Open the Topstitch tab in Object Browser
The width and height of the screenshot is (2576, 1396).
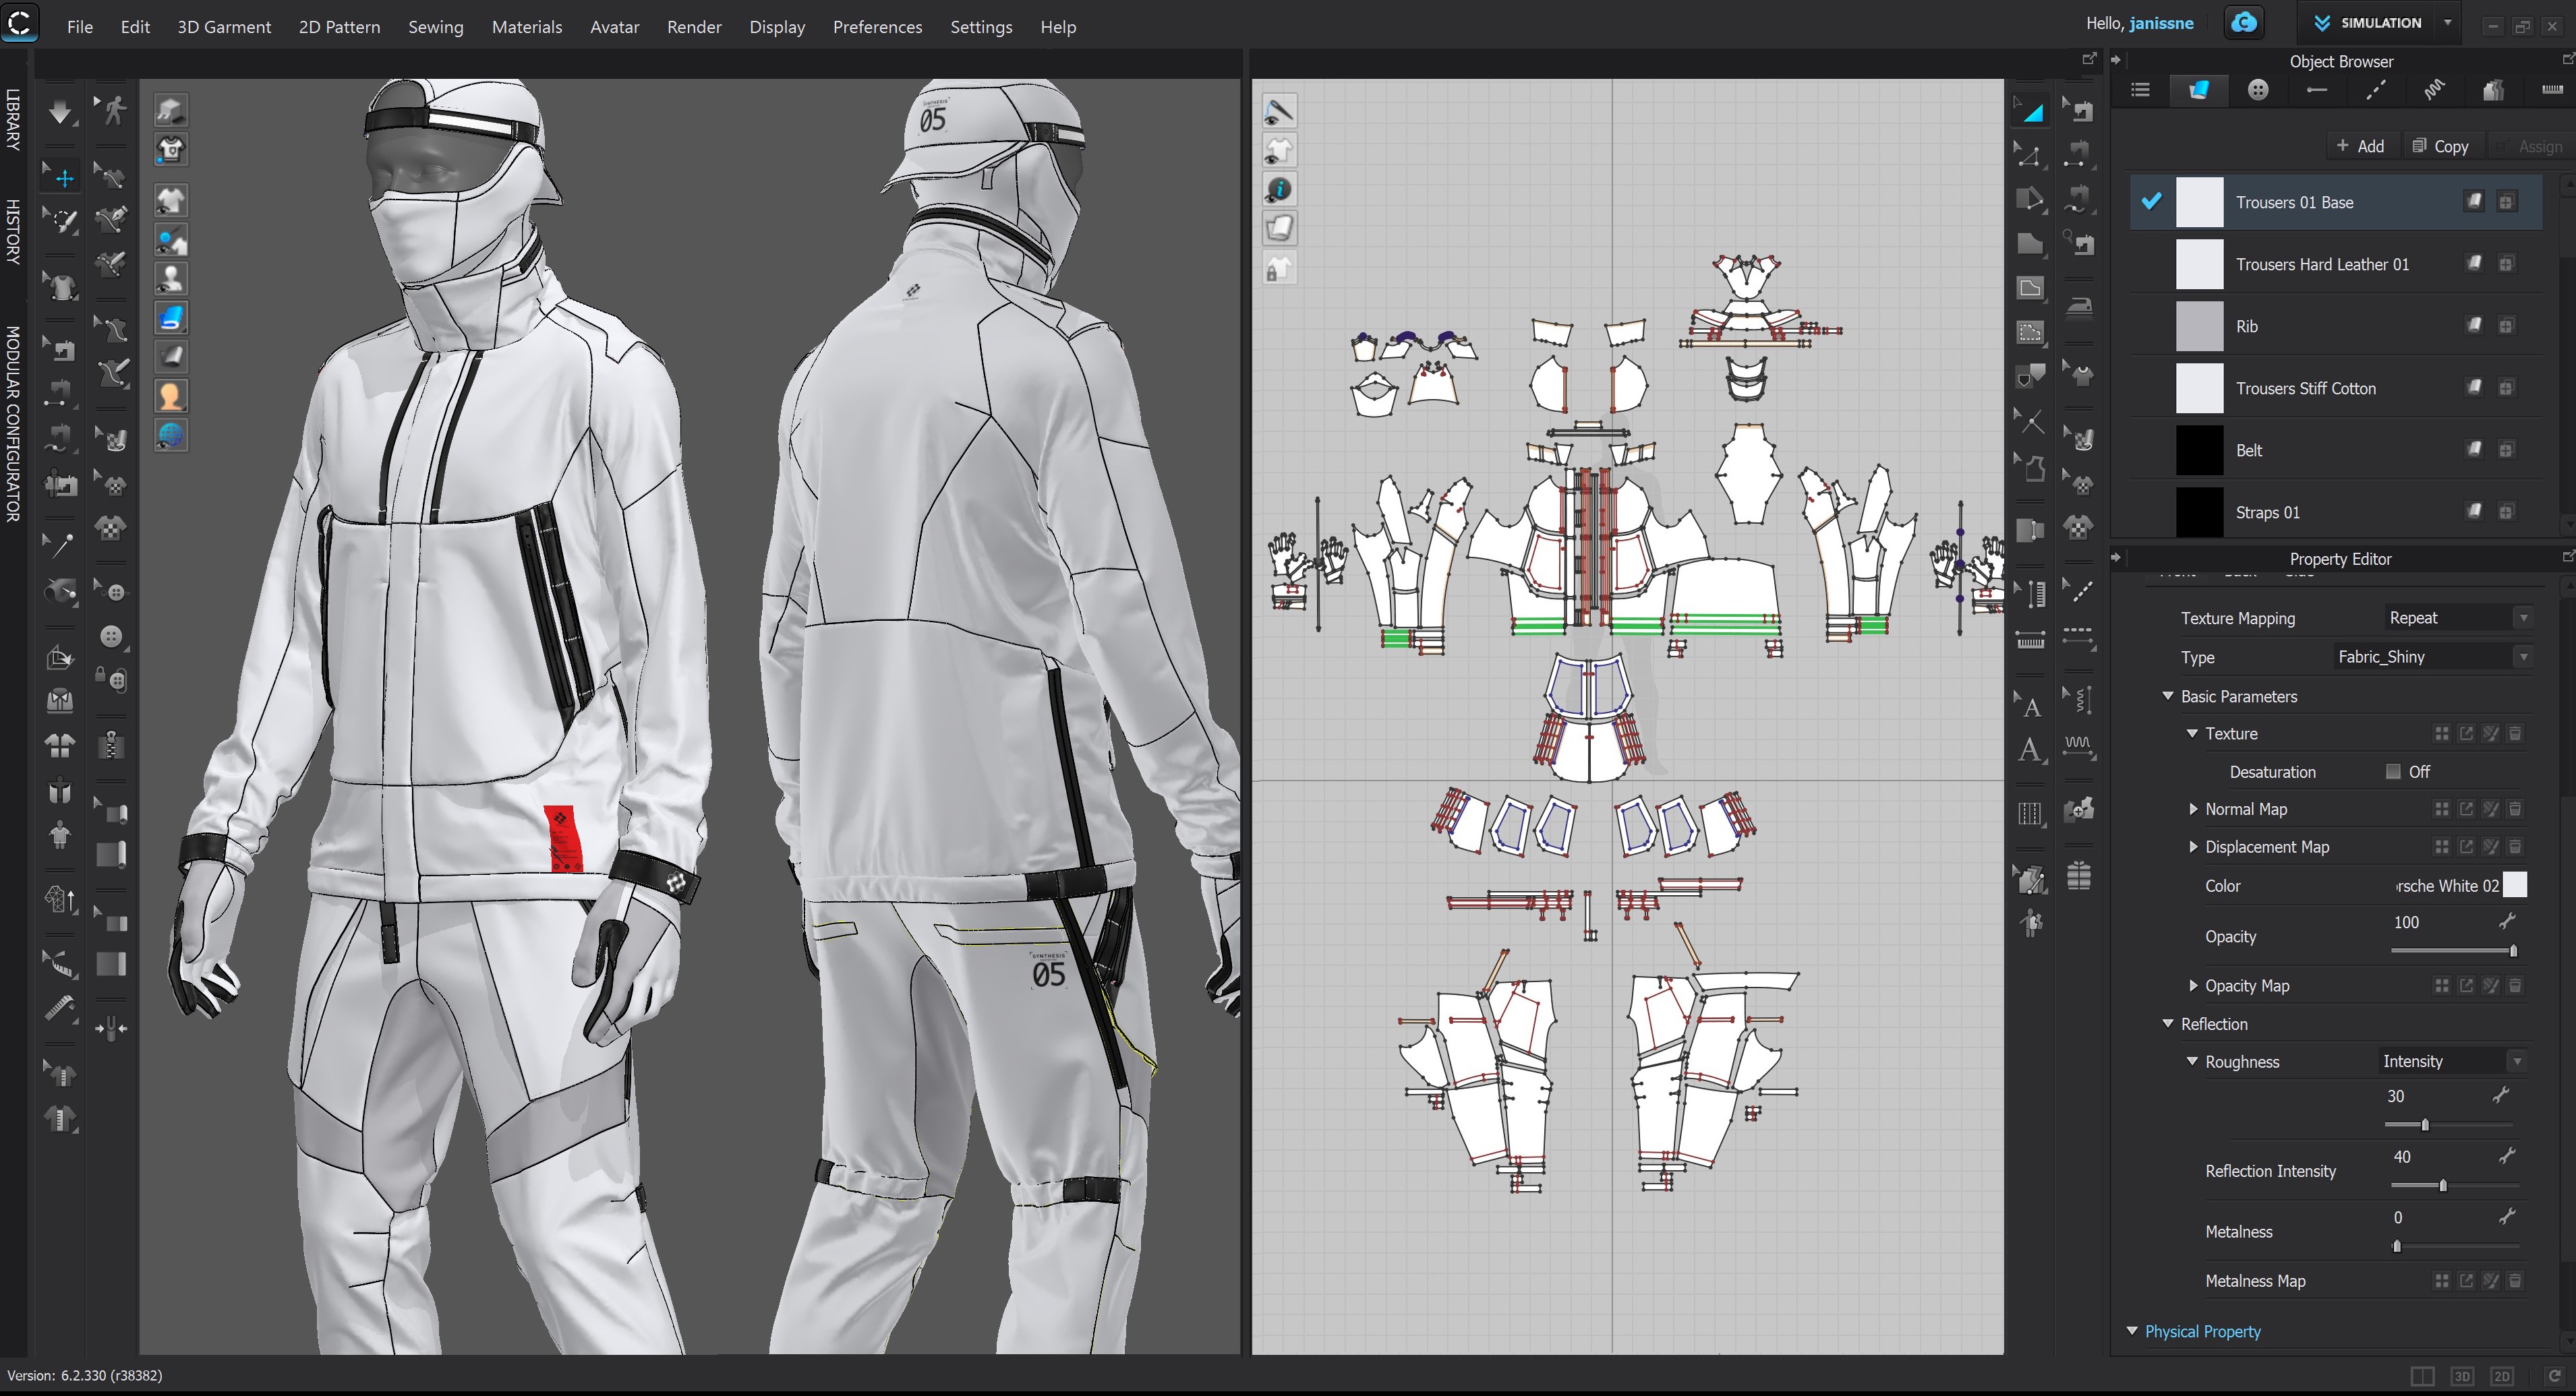point(2376,90)
